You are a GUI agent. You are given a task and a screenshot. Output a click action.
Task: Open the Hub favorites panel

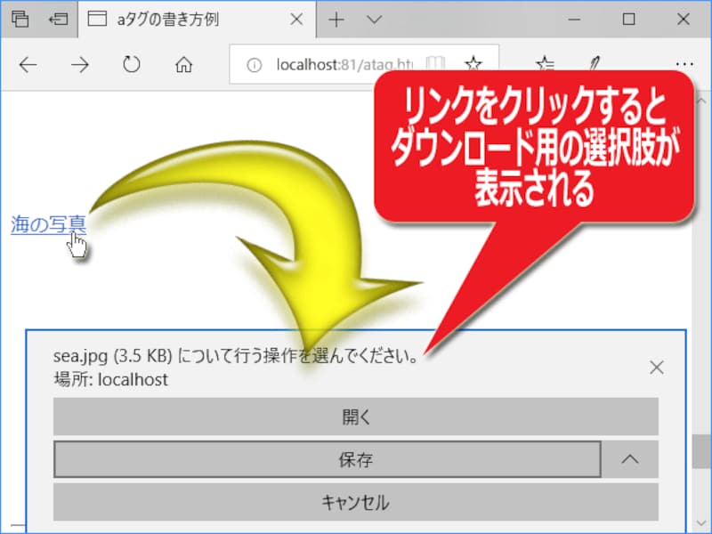point(546,63)
